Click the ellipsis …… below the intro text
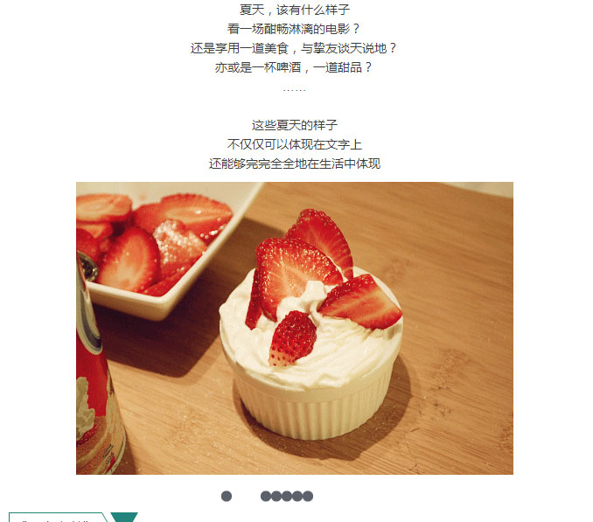The image size is (593, 522). 294,90
